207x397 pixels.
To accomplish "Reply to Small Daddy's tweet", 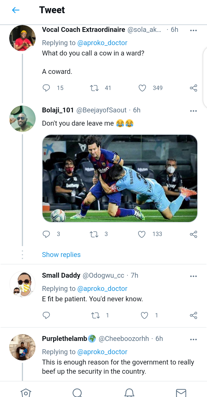I will 46,315.
